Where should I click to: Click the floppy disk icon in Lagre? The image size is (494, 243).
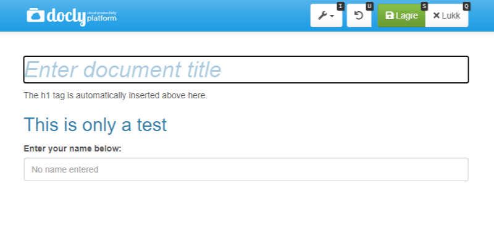pyautogui.click(x=390, y=15)
